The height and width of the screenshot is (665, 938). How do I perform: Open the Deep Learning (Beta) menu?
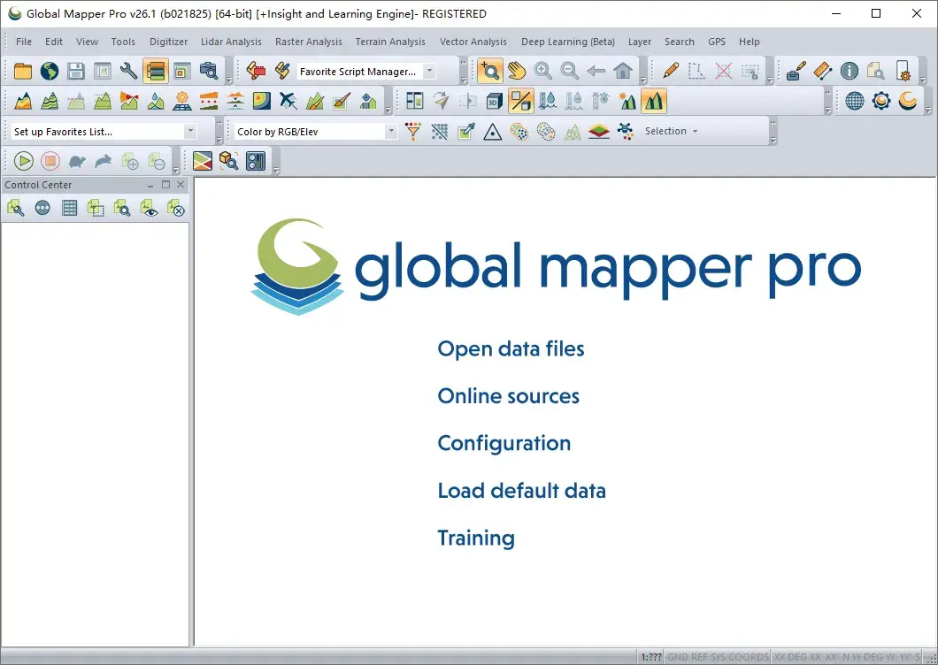567,42
